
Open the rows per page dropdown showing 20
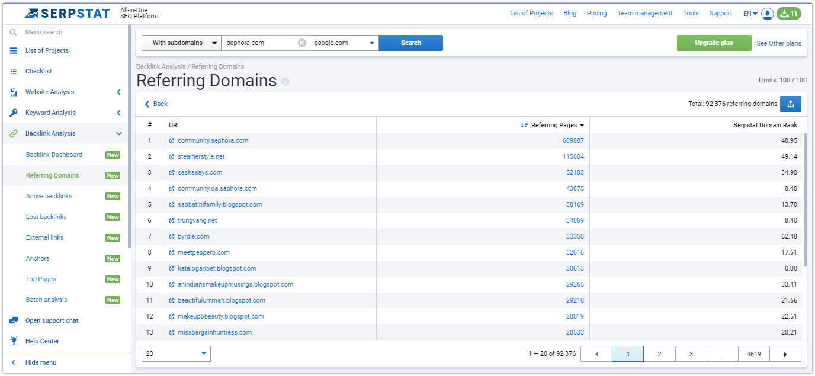[176, 353]
